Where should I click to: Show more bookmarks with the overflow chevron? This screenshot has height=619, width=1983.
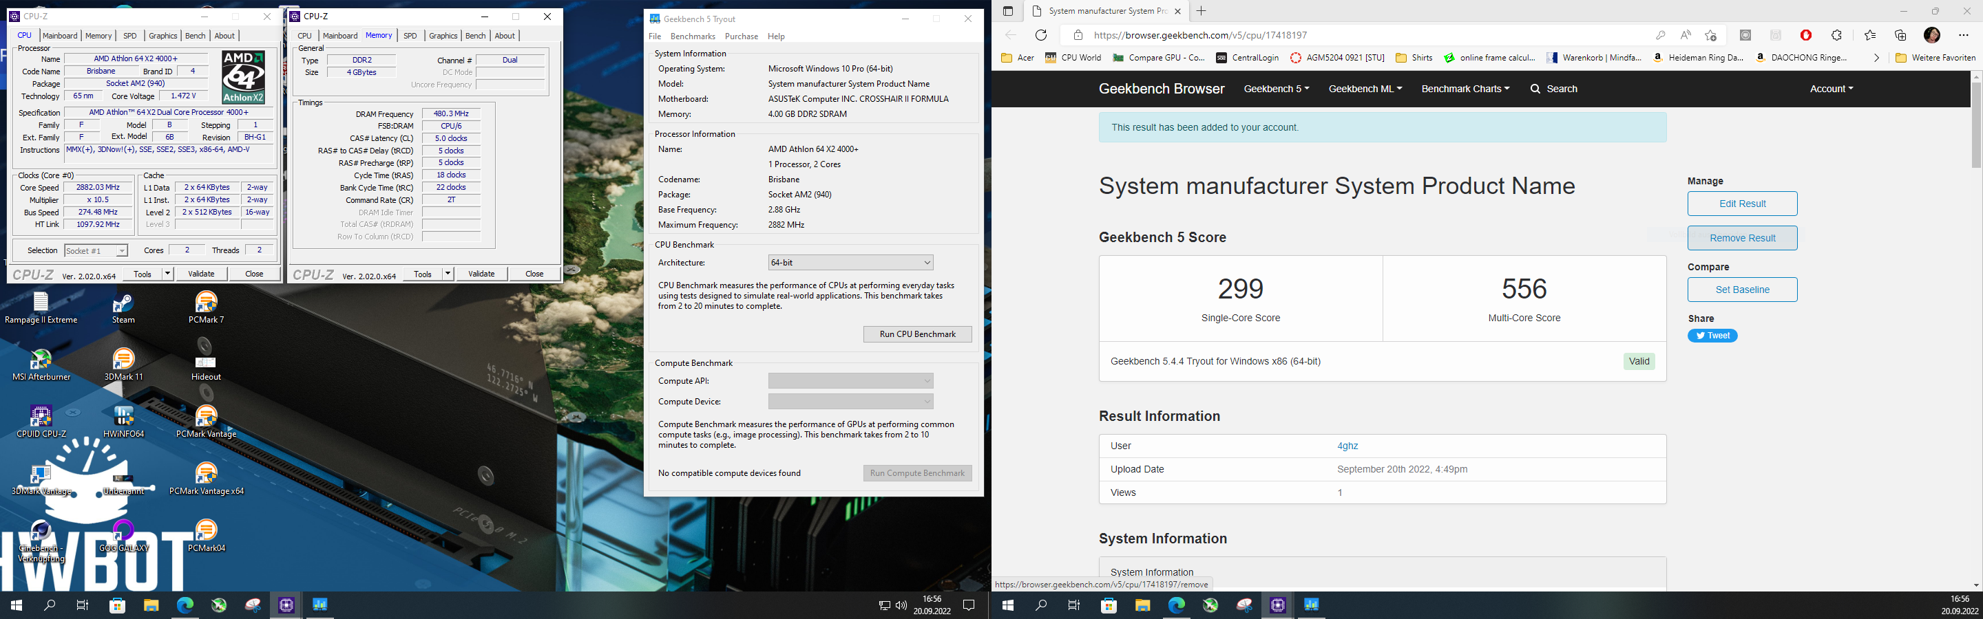pyautogui.click(x=1876, y=58)
